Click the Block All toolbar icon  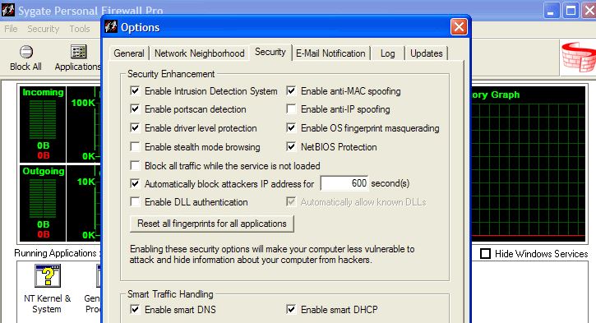coord(25,52)
